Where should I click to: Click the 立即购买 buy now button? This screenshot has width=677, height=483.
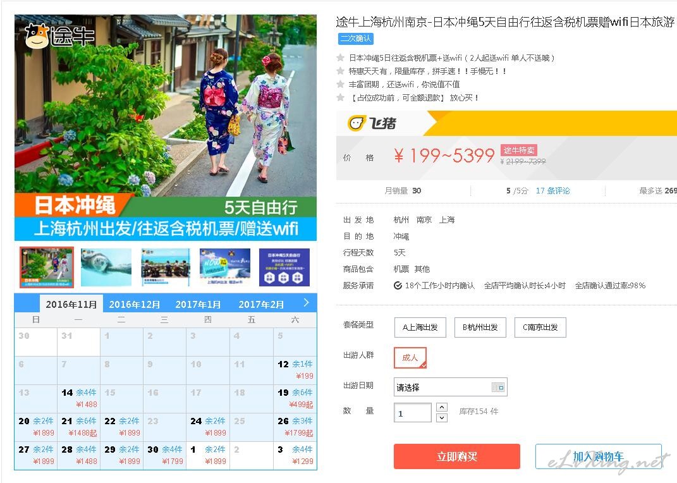[x=457, y=456]
